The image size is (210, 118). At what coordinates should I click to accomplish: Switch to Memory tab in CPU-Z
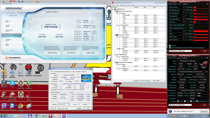(68, 72)
